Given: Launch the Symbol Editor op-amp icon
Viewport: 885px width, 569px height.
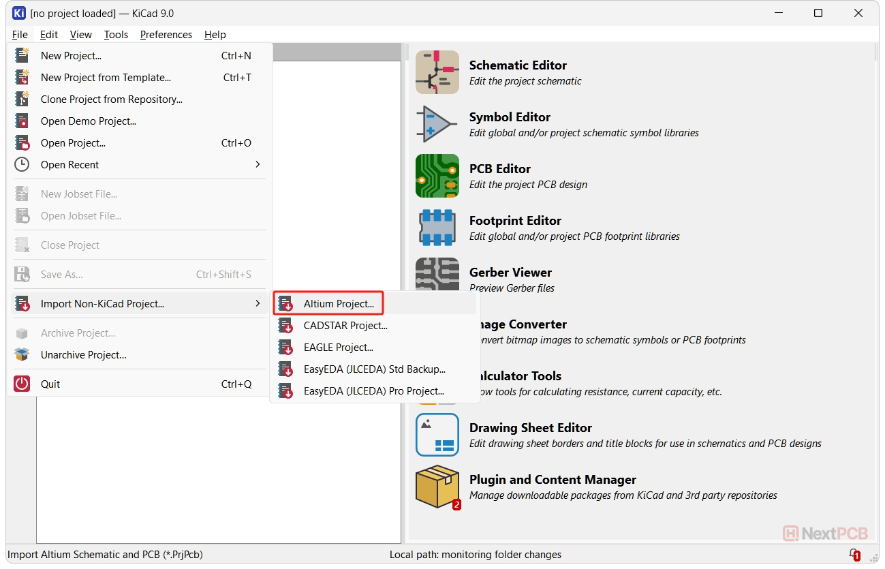Looking at the screenshot, I should [437, 124].
